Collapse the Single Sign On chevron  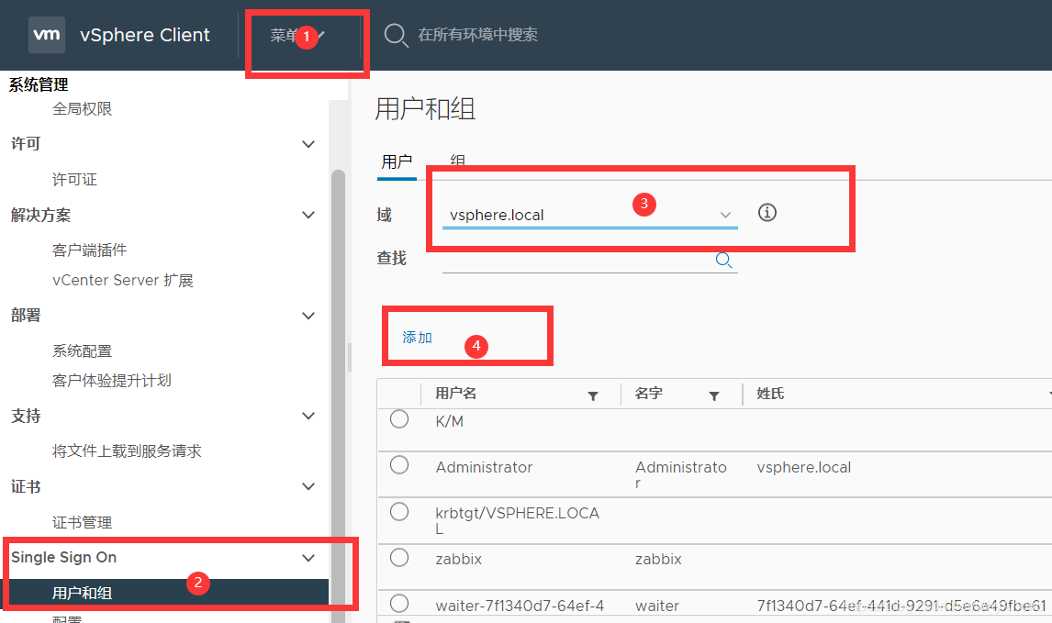tap(308, 558)
